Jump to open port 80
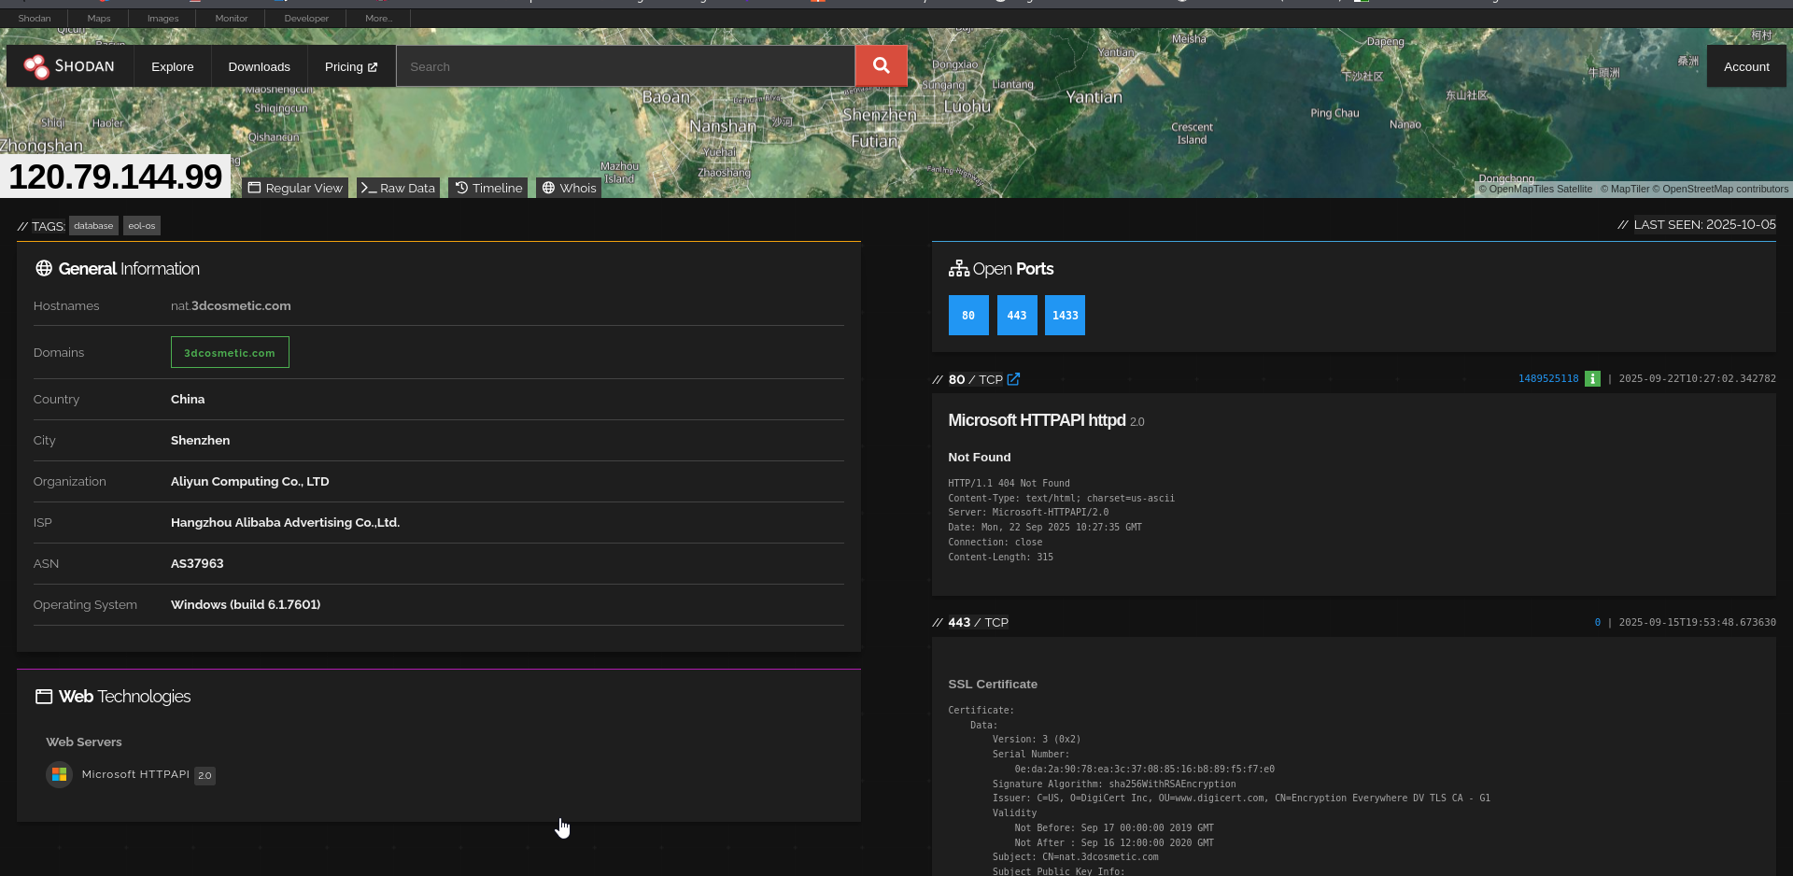This screenshot has width=1793, height=876. [x=968, y=316]
